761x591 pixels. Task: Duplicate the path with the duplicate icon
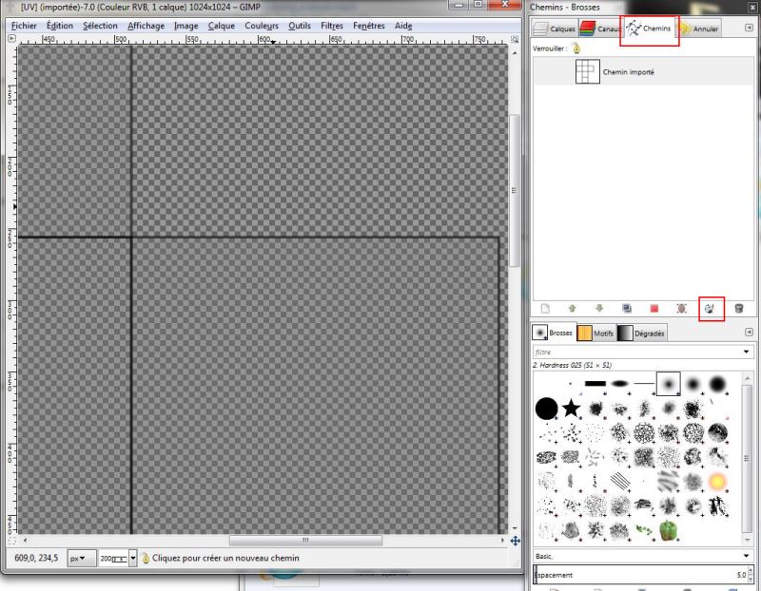pyautogui.click(x=628, y=307)
